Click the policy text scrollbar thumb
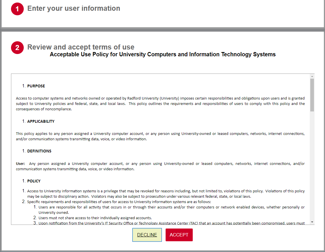 pos(312,95)
